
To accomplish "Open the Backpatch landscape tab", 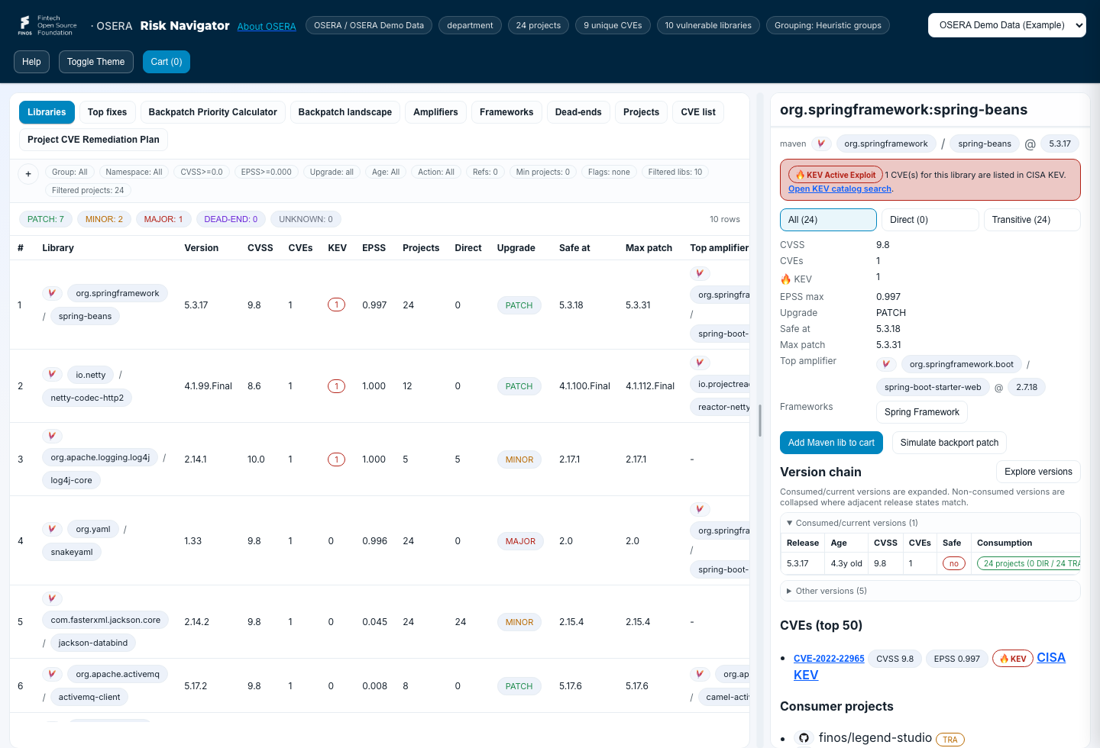I will 345,112.
